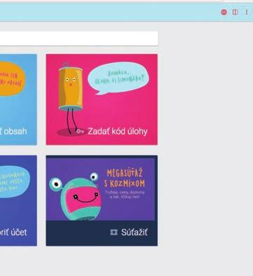
Task: Click the ticket icon beside Súťažiť
Action: (x=114, y=232)
